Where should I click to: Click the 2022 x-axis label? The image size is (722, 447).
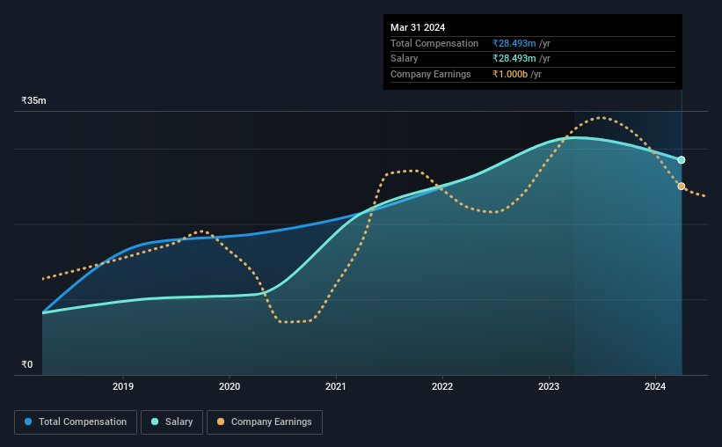pyautogui.click(x=442, y=386)
